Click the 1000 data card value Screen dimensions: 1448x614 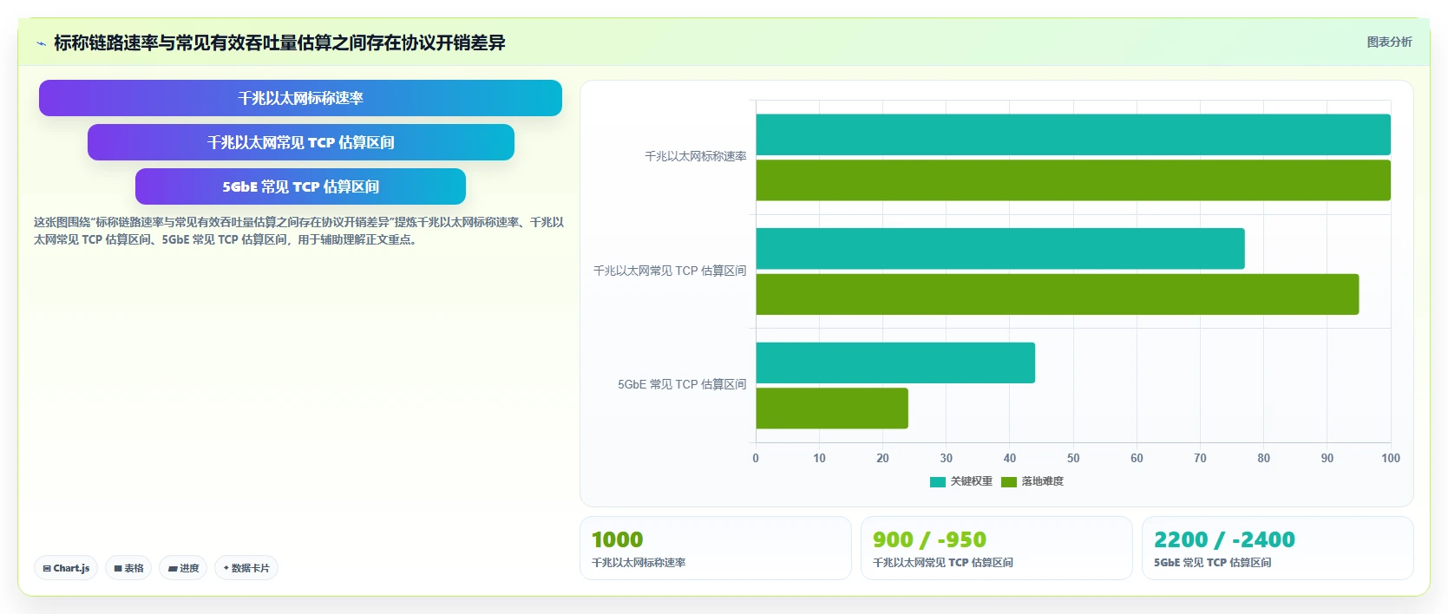(617, 539)
